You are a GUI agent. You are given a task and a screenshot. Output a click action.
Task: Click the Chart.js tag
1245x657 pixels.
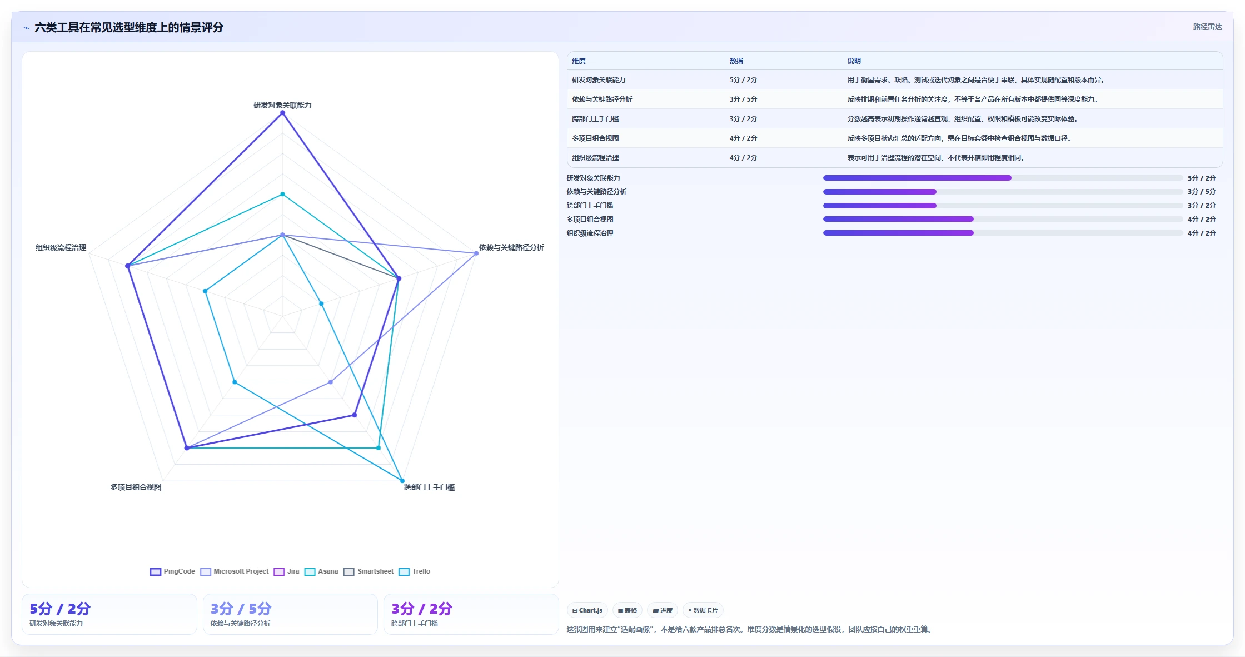[x=587, y=610]
